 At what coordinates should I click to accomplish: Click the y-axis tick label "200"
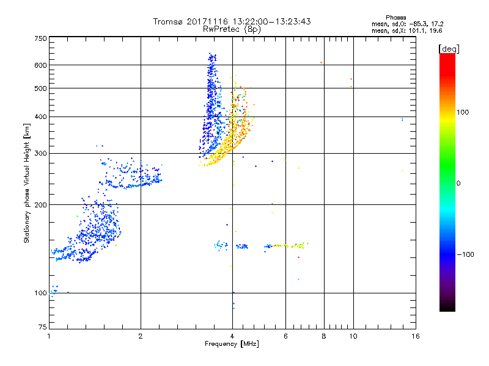pyautogui.click(x=40, y=205)
